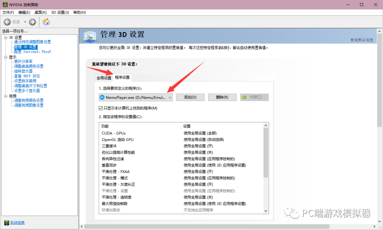Select 查看 HDCP 状态 tree item
This screenshot has width=383, height=230.
point(27,76)
